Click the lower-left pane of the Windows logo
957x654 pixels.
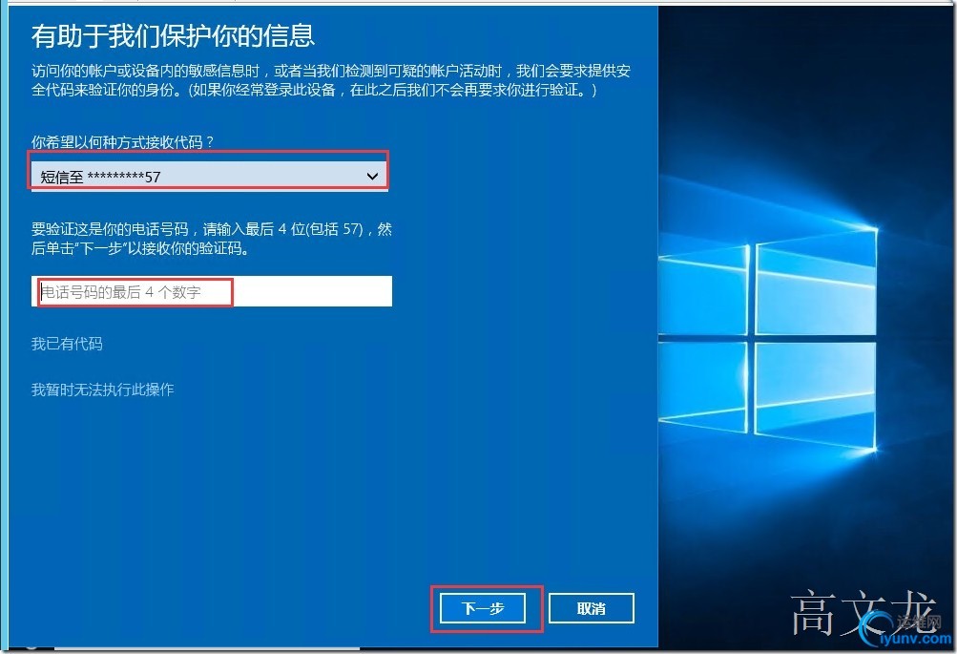pos(703,386)
